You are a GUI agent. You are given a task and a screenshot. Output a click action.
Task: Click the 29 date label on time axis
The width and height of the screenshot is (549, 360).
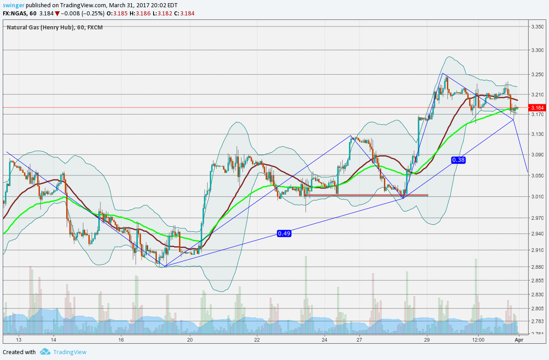click(x=427, y=340)
